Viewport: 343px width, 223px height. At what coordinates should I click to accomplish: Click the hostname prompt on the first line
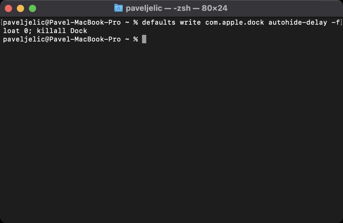(x=62, y=23)
